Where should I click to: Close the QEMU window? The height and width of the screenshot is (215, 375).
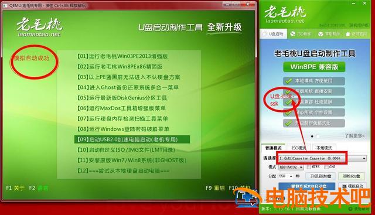pyautogui.click(x=248, y=4)
